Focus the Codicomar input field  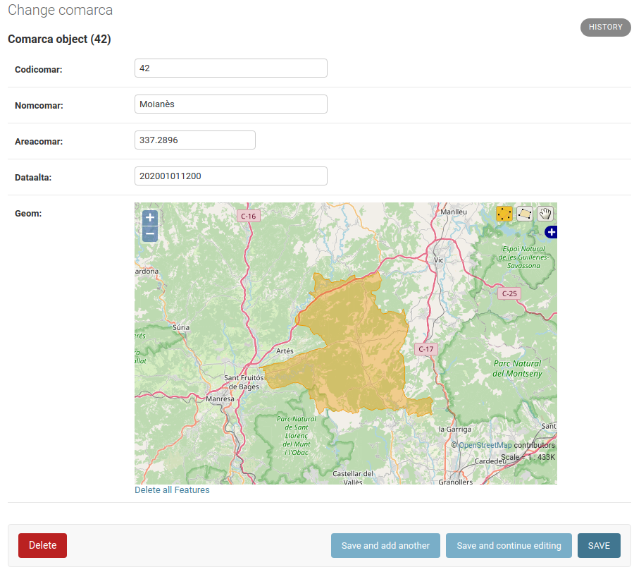231,68
